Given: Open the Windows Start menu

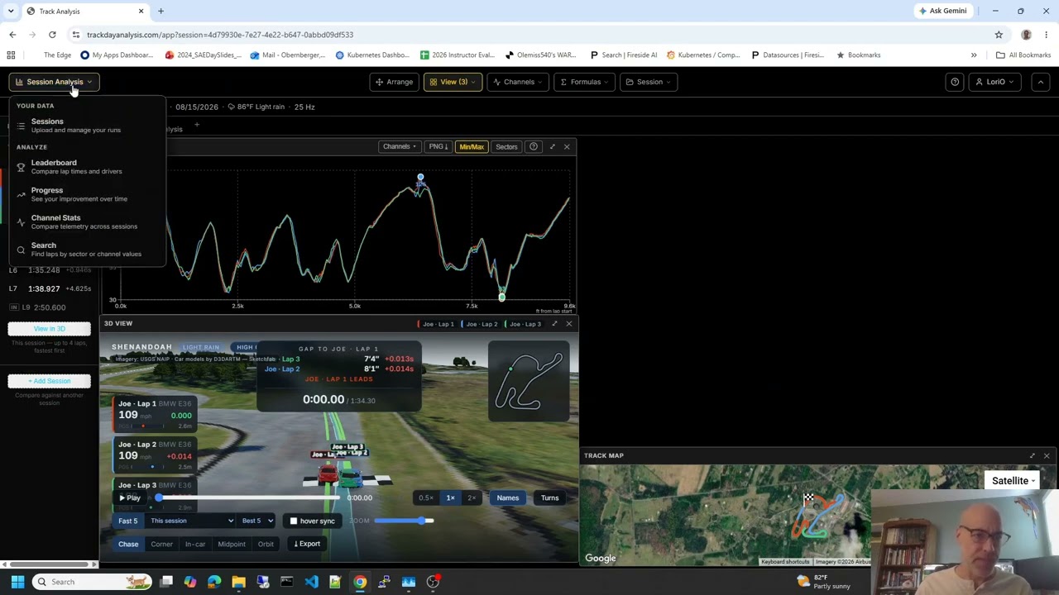Looking at the screenshot, I should pyautogui.click(x=17, y=582).
